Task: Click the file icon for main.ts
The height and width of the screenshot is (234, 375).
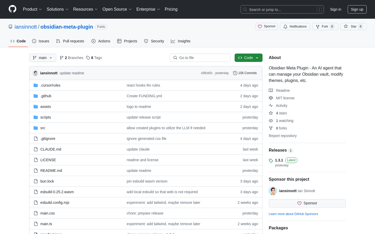Action: click(36, 224)
